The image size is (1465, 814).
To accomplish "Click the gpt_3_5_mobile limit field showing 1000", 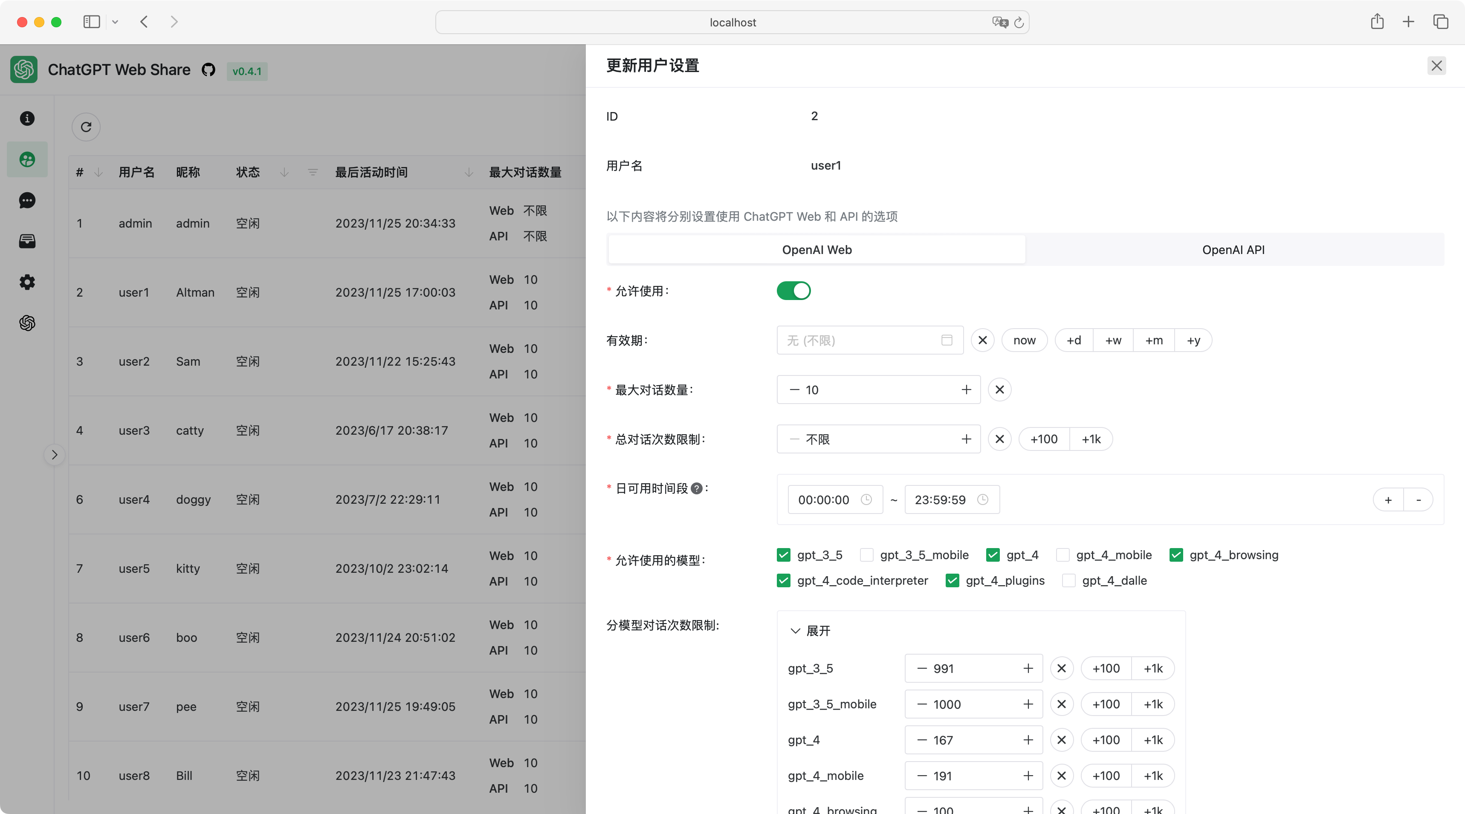I will point(974,704).
